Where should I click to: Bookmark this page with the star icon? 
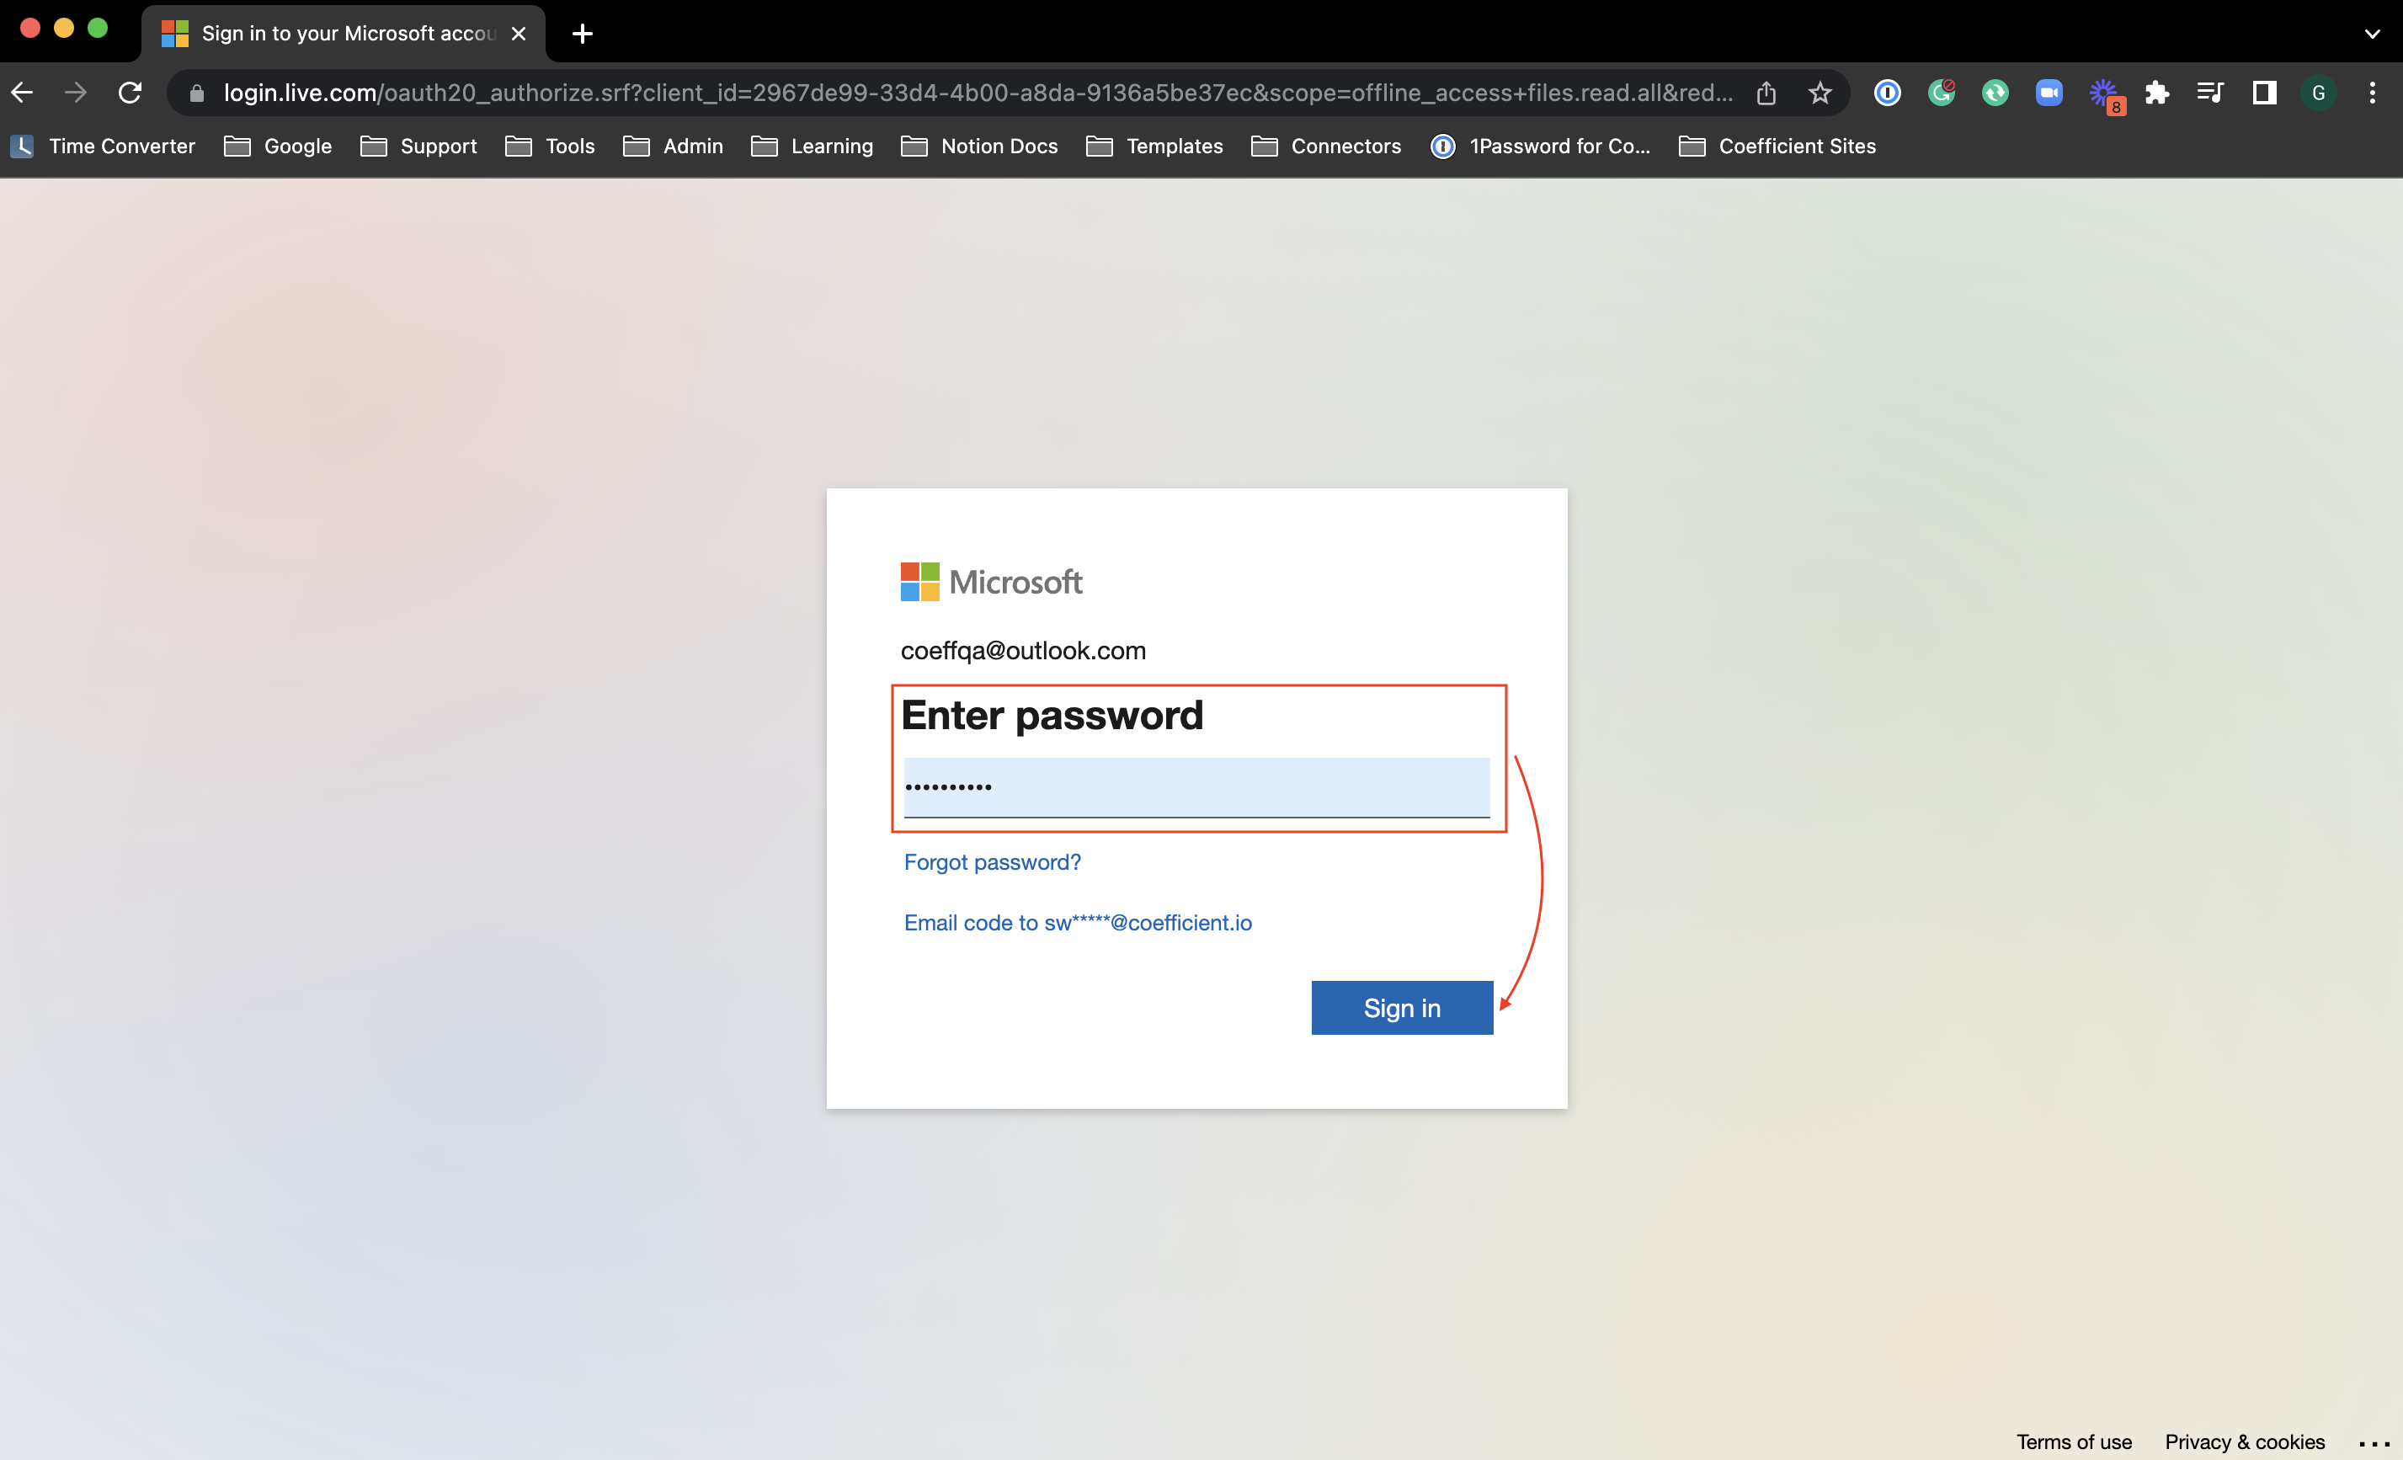1820,93
